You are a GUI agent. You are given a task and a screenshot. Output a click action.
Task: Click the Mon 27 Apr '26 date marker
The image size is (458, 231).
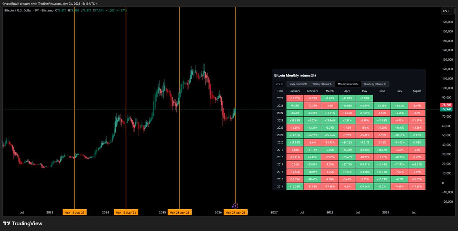click(x=235, y=212)
